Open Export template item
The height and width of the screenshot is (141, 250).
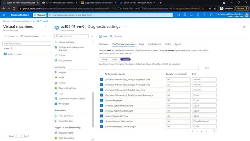66,121
